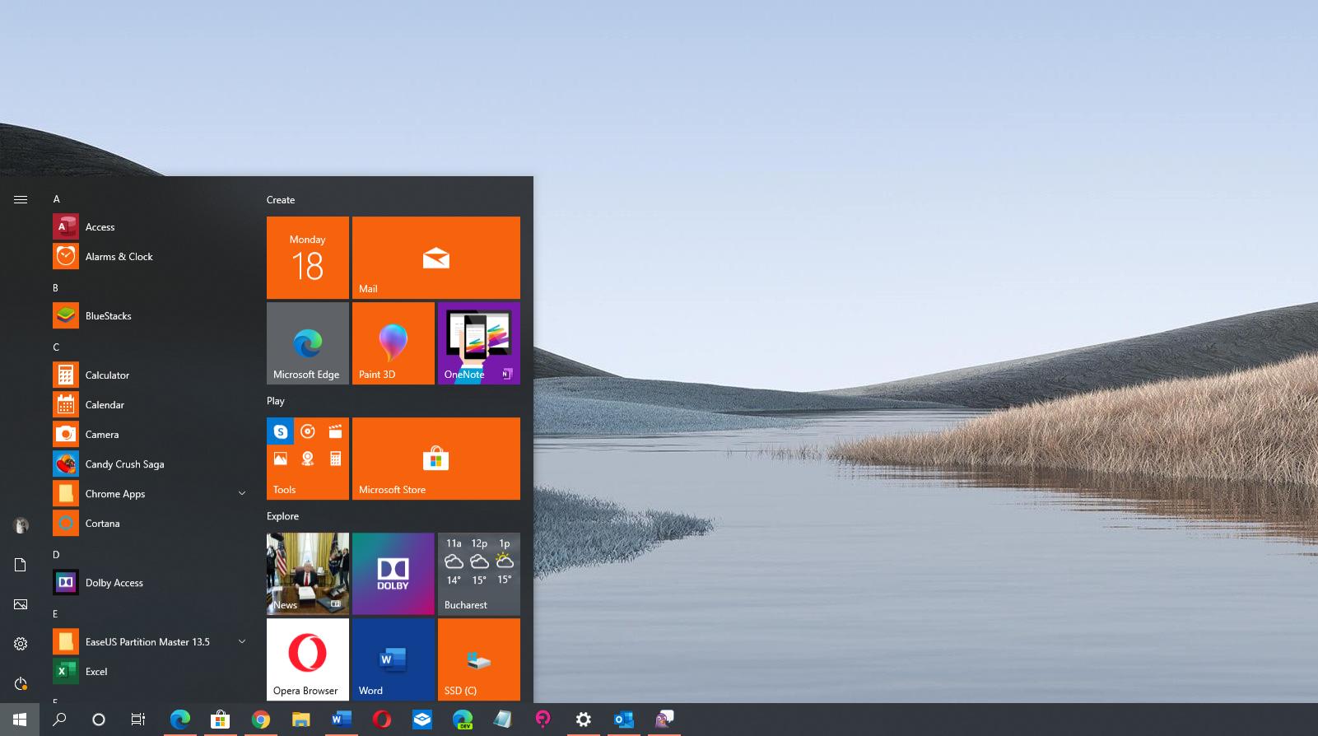Image resolution: width=1318 pixels, height=736 pixels.
Task: Open Cortana from the app list
Action: click(x=150, y=524)
